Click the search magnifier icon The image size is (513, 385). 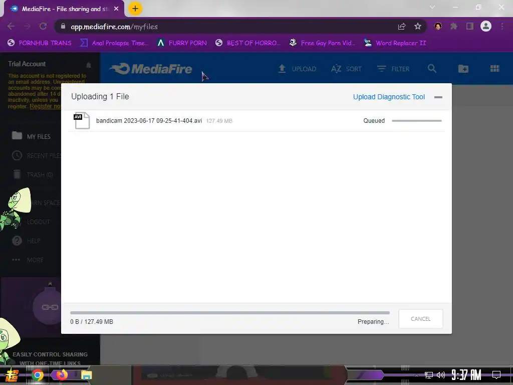[432, 69]
